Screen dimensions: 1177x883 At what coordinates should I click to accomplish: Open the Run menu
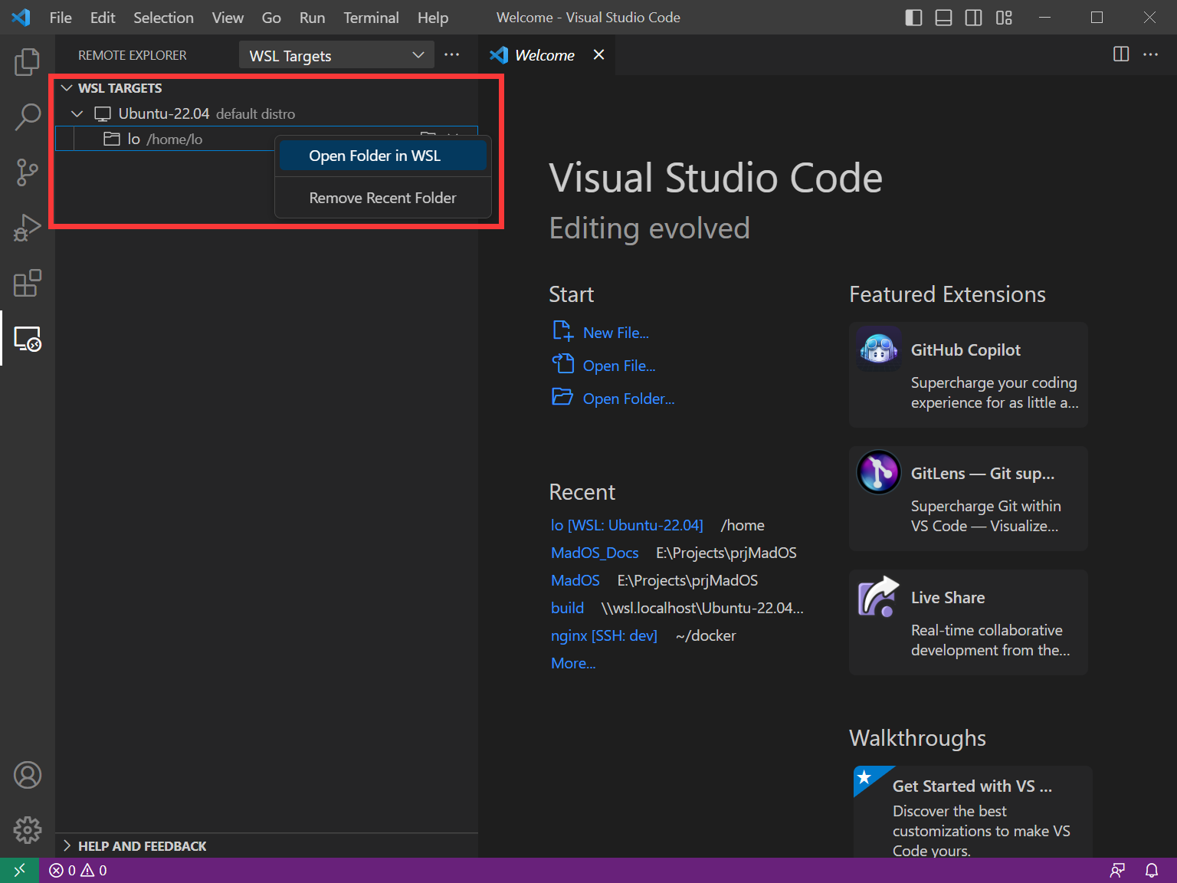(312, 18)
